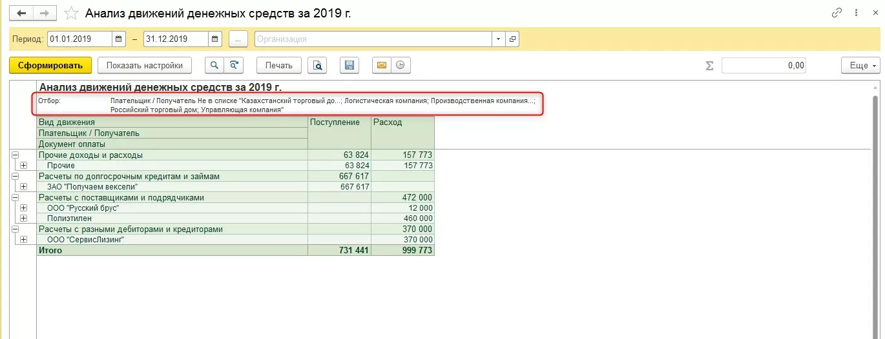Open the Еще menu
Image resolution: width=885 pixels, height=339 pixels.
click(860, 65)
